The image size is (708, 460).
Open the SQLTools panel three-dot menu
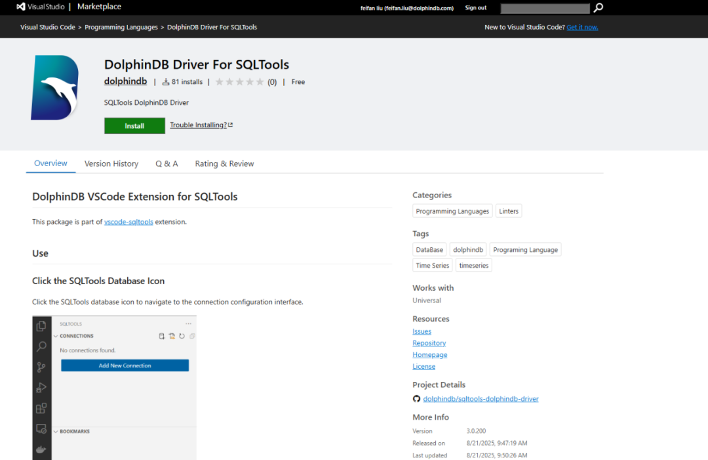(x=188, y=324)
